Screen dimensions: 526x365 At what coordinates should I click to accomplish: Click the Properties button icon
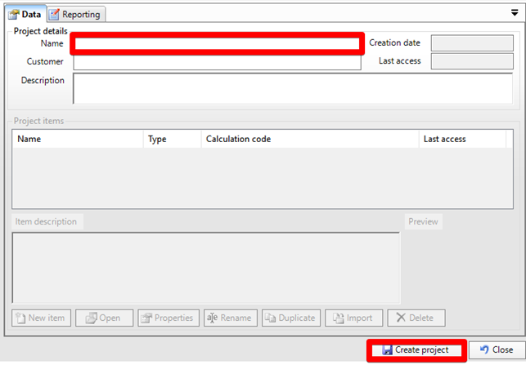click(x=146, y=318)
